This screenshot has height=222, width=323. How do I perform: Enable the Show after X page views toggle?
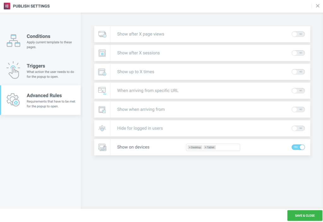[298, 34]
